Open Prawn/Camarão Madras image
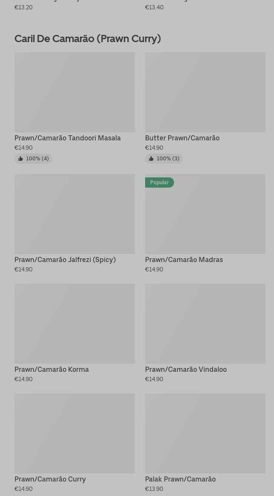Screen dimensions: 274x496 (x=205, y=214)
